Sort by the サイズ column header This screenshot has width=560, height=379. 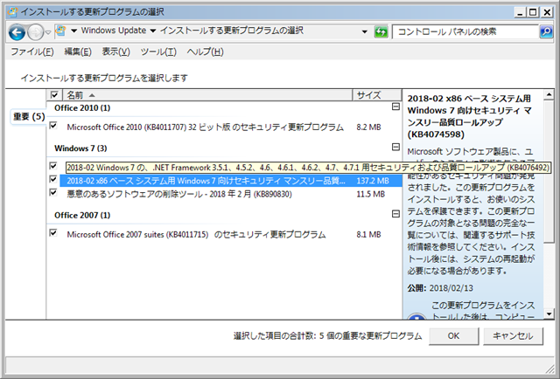point(377,95)
